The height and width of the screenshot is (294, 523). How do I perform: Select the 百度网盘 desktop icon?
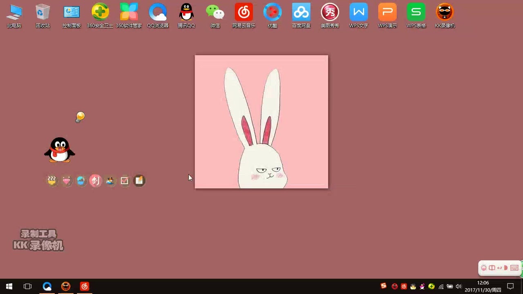coord(301,16)
